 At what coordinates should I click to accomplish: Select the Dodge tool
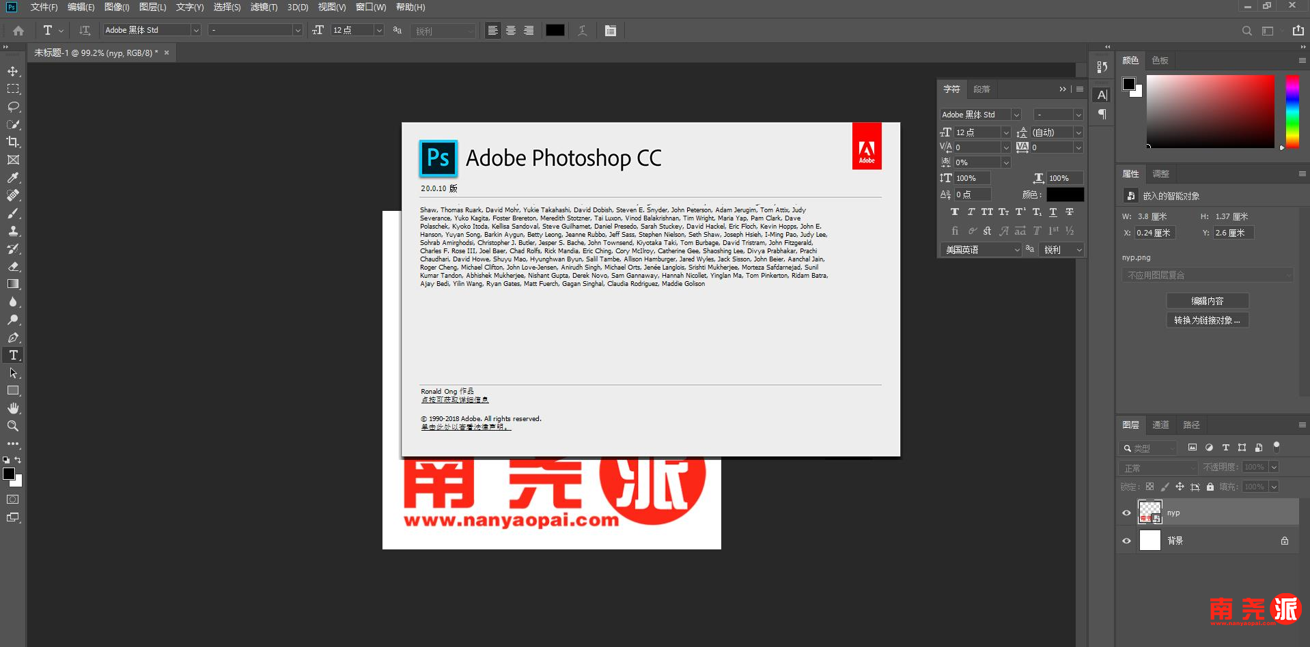coord(13,319)
